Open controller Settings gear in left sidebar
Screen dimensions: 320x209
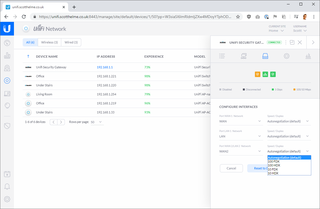[x=7, y=199]
